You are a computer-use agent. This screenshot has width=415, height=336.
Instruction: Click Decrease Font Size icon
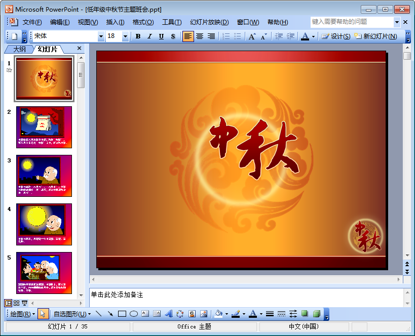(264, 36)
